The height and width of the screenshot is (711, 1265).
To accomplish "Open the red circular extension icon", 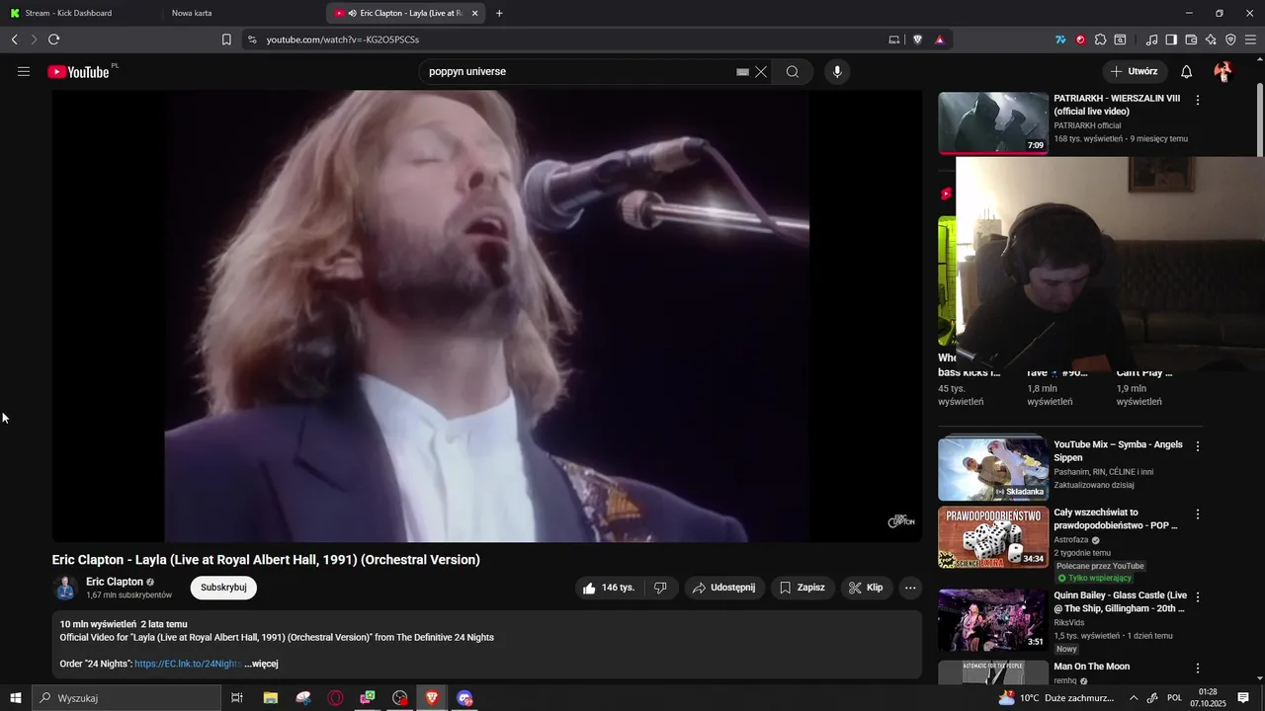I will click(1080, 39).
